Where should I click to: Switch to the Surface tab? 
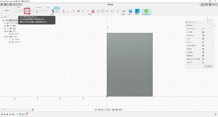[28, 7]
